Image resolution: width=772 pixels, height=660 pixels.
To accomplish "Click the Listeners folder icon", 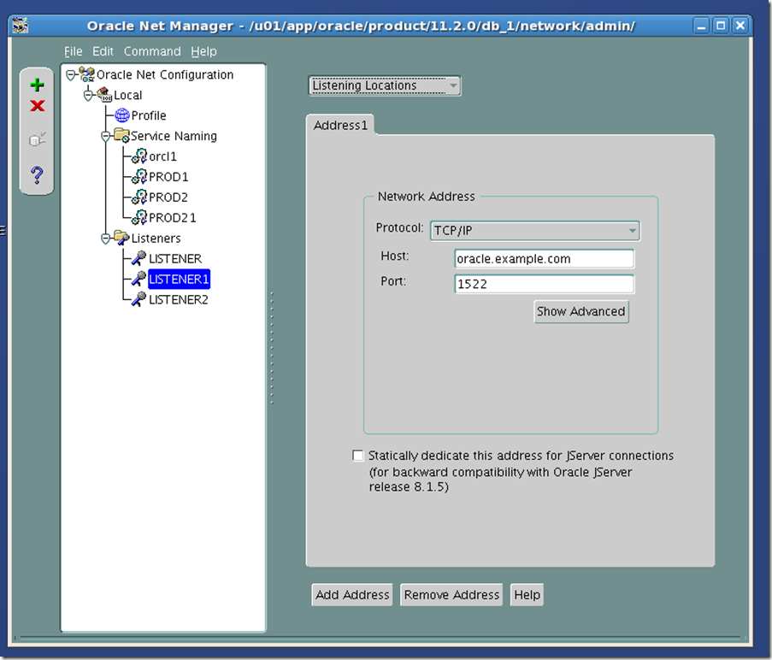I will click(x=121, y=238).
